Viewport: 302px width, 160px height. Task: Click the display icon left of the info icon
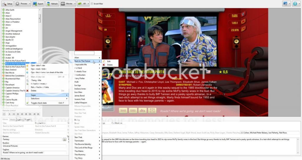285,4
